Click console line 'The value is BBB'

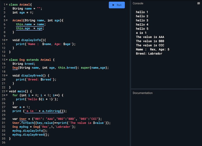[150, 41]
